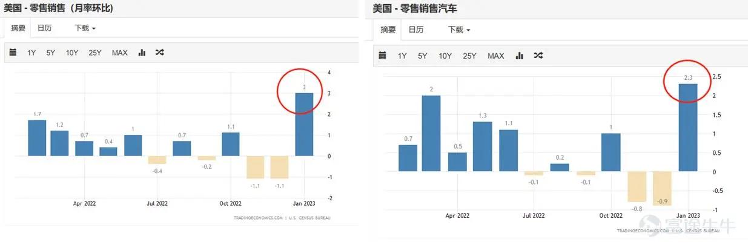Open 日历 tab in left panel

click(44, 28)
